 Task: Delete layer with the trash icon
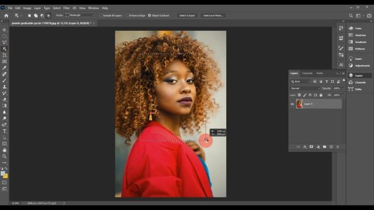pyautogui.click(x=338, y=147)
